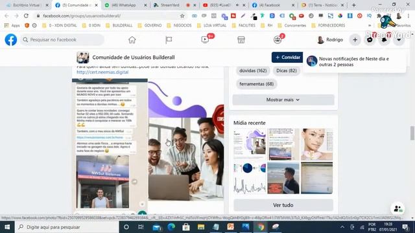Open the Comunidade de Usuários Builderall group title

pyautogui.click(x=134, y=58)
